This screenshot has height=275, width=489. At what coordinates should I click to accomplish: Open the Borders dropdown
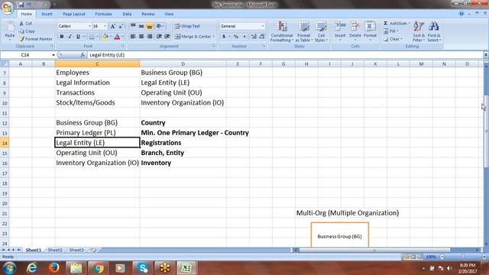click(x=97, y=37)
